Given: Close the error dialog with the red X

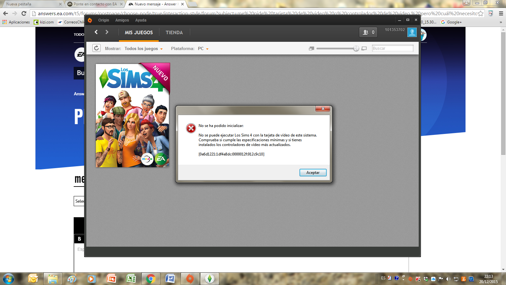Looking at the screenshot, I should [323, 109].
